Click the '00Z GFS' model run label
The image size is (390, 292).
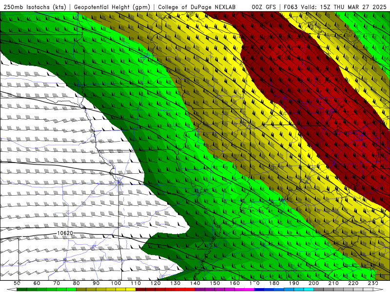tap(264, 7)
